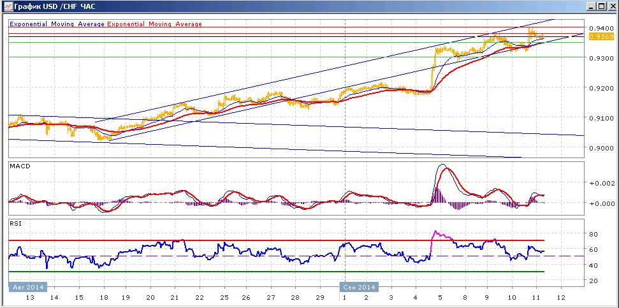Click date 12 on the time axis

[560, 297]
